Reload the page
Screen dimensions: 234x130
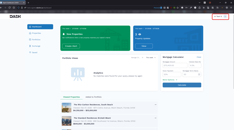click(x=9, y=8)
